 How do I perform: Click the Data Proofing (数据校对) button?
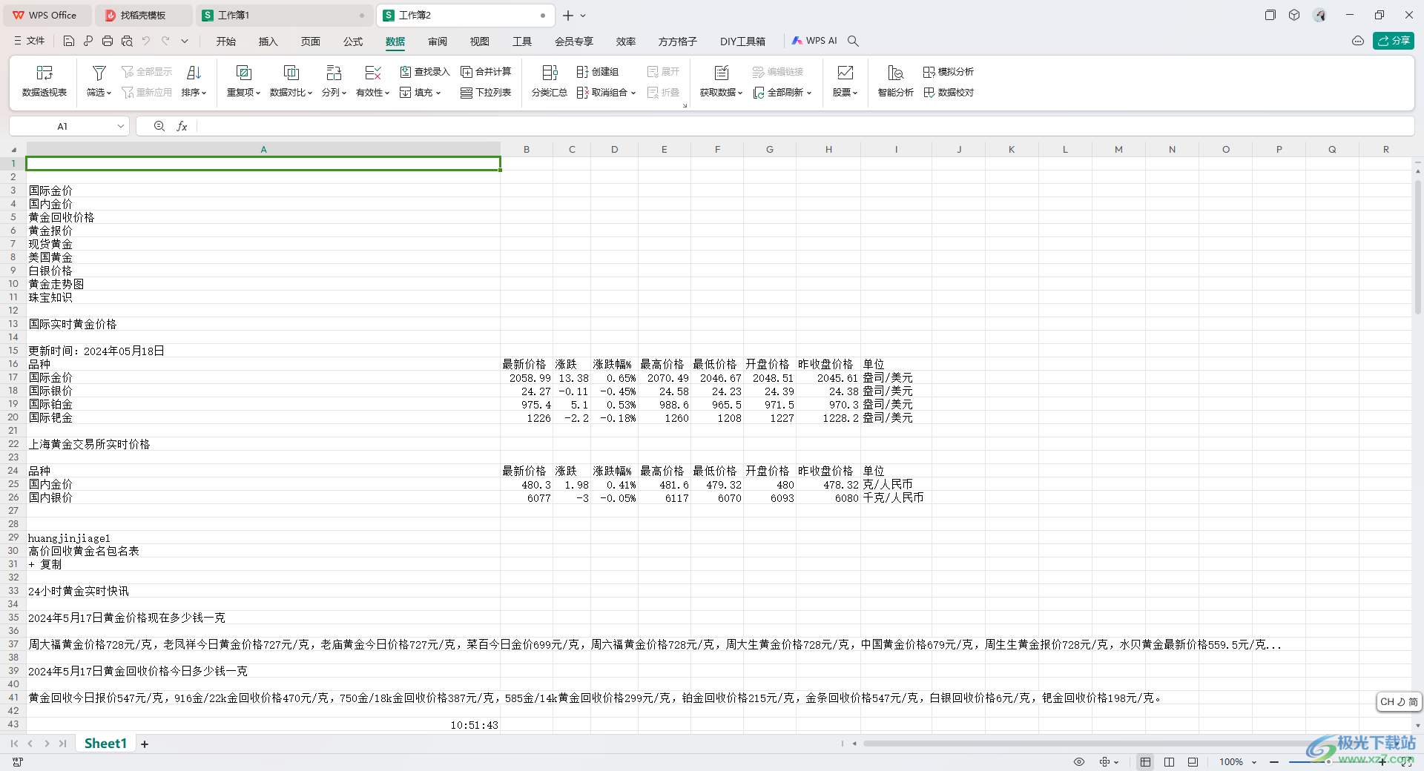point(949,93)
